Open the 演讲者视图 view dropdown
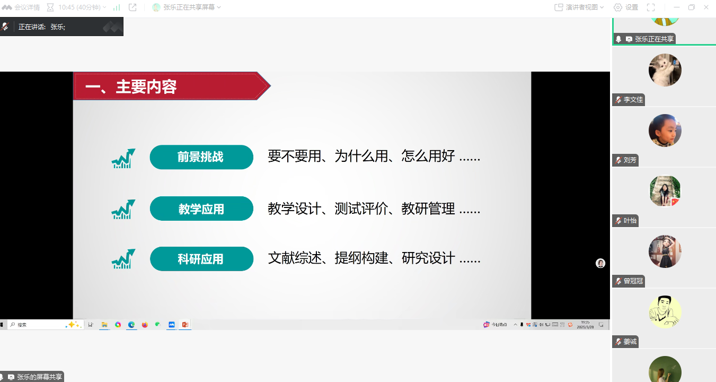Screen dimensions: 716x382 coord(579,7)
